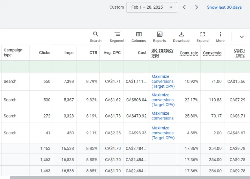
Task: Select the CA$6.71 cost per conversion cell
Action: tap(237, 116)
